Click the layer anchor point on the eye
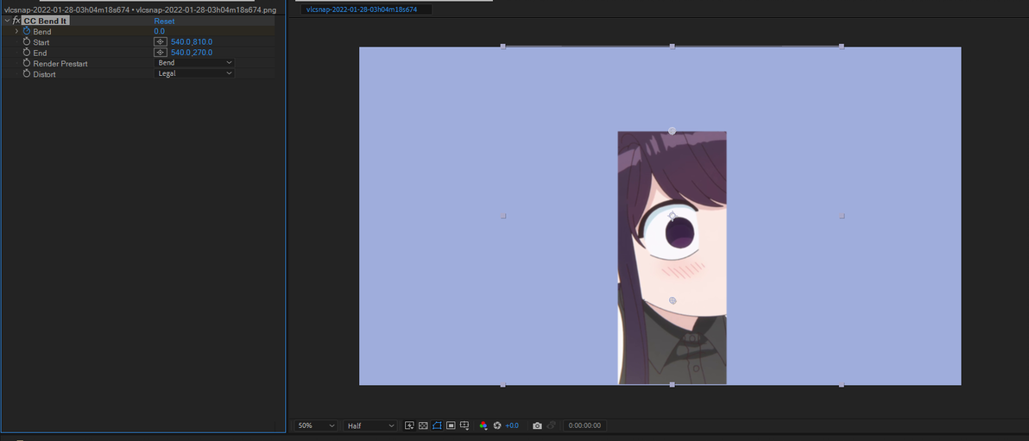The image size is (1029, 441). pos(672,215)
